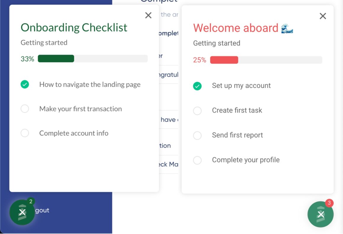Check the Send first report circle

(197, 135)
